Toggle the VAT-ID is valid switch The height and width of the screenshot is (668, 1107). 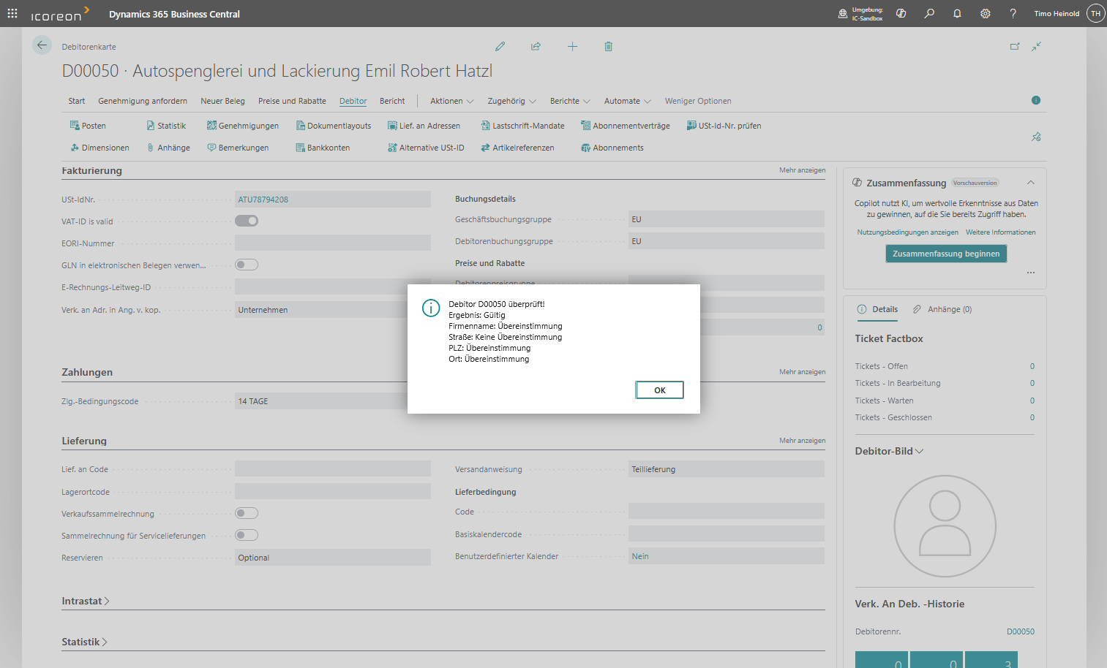[x=247, y=221]
